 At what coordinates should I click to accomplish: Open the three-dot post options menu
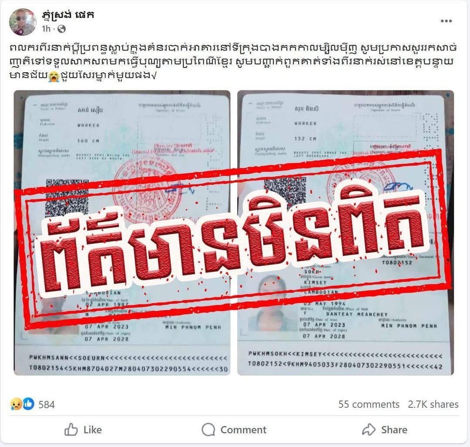click(x=446, y=21)
